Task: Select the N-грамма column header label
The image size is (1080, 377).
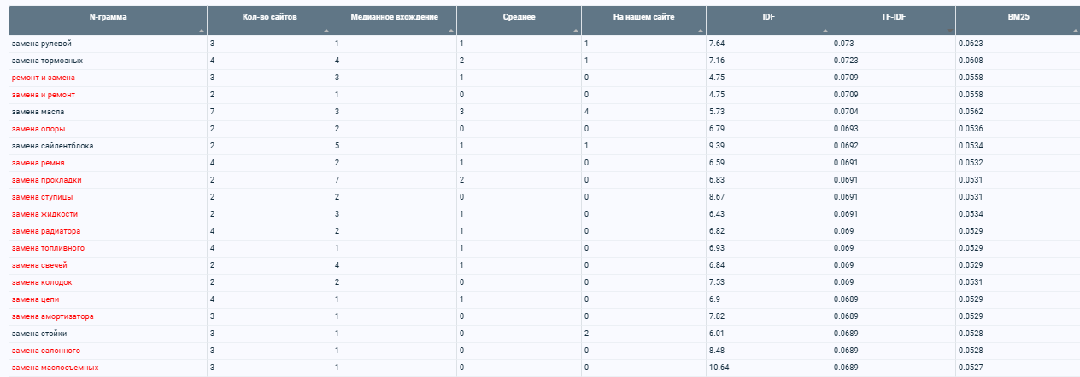Action: point(109,17)
